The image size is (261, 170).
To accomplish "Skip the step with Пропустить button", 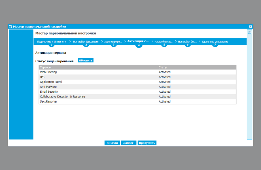I will pos(147,143).
